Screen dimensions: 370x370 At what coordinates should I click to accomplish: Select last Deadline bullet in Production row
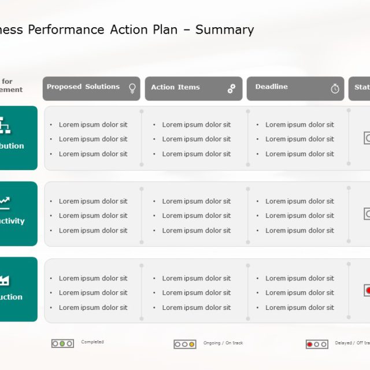pos(299,308)
